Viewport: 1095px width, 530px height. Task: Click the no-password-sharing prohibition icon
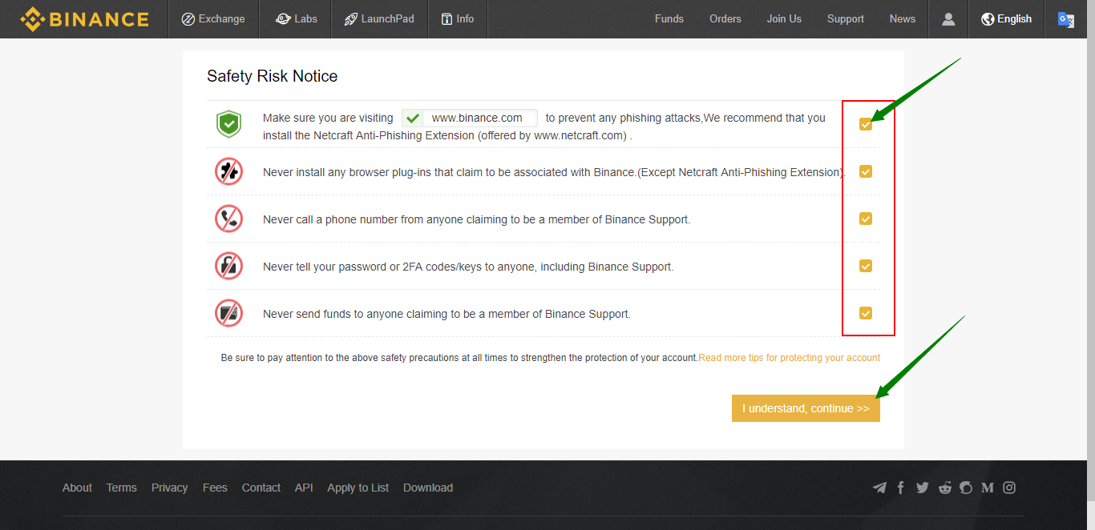228,266
